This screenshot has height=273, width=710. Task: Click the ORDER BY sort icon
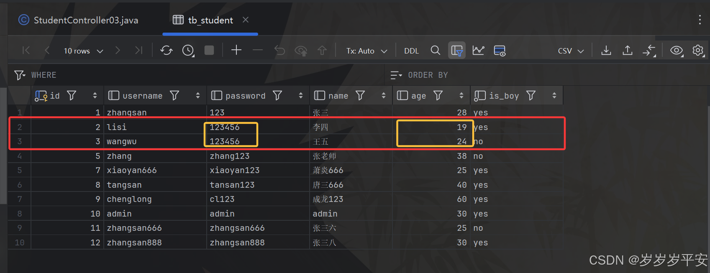[x=396, y=75]
